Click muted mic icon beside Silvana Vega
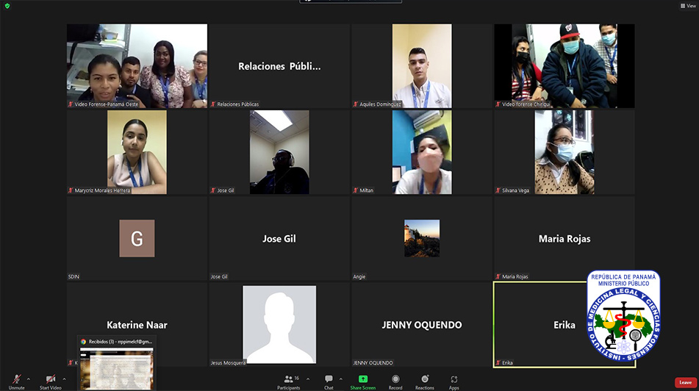This screenshot has height=391, width=699. pyautogui.click(x=498, y=190)
